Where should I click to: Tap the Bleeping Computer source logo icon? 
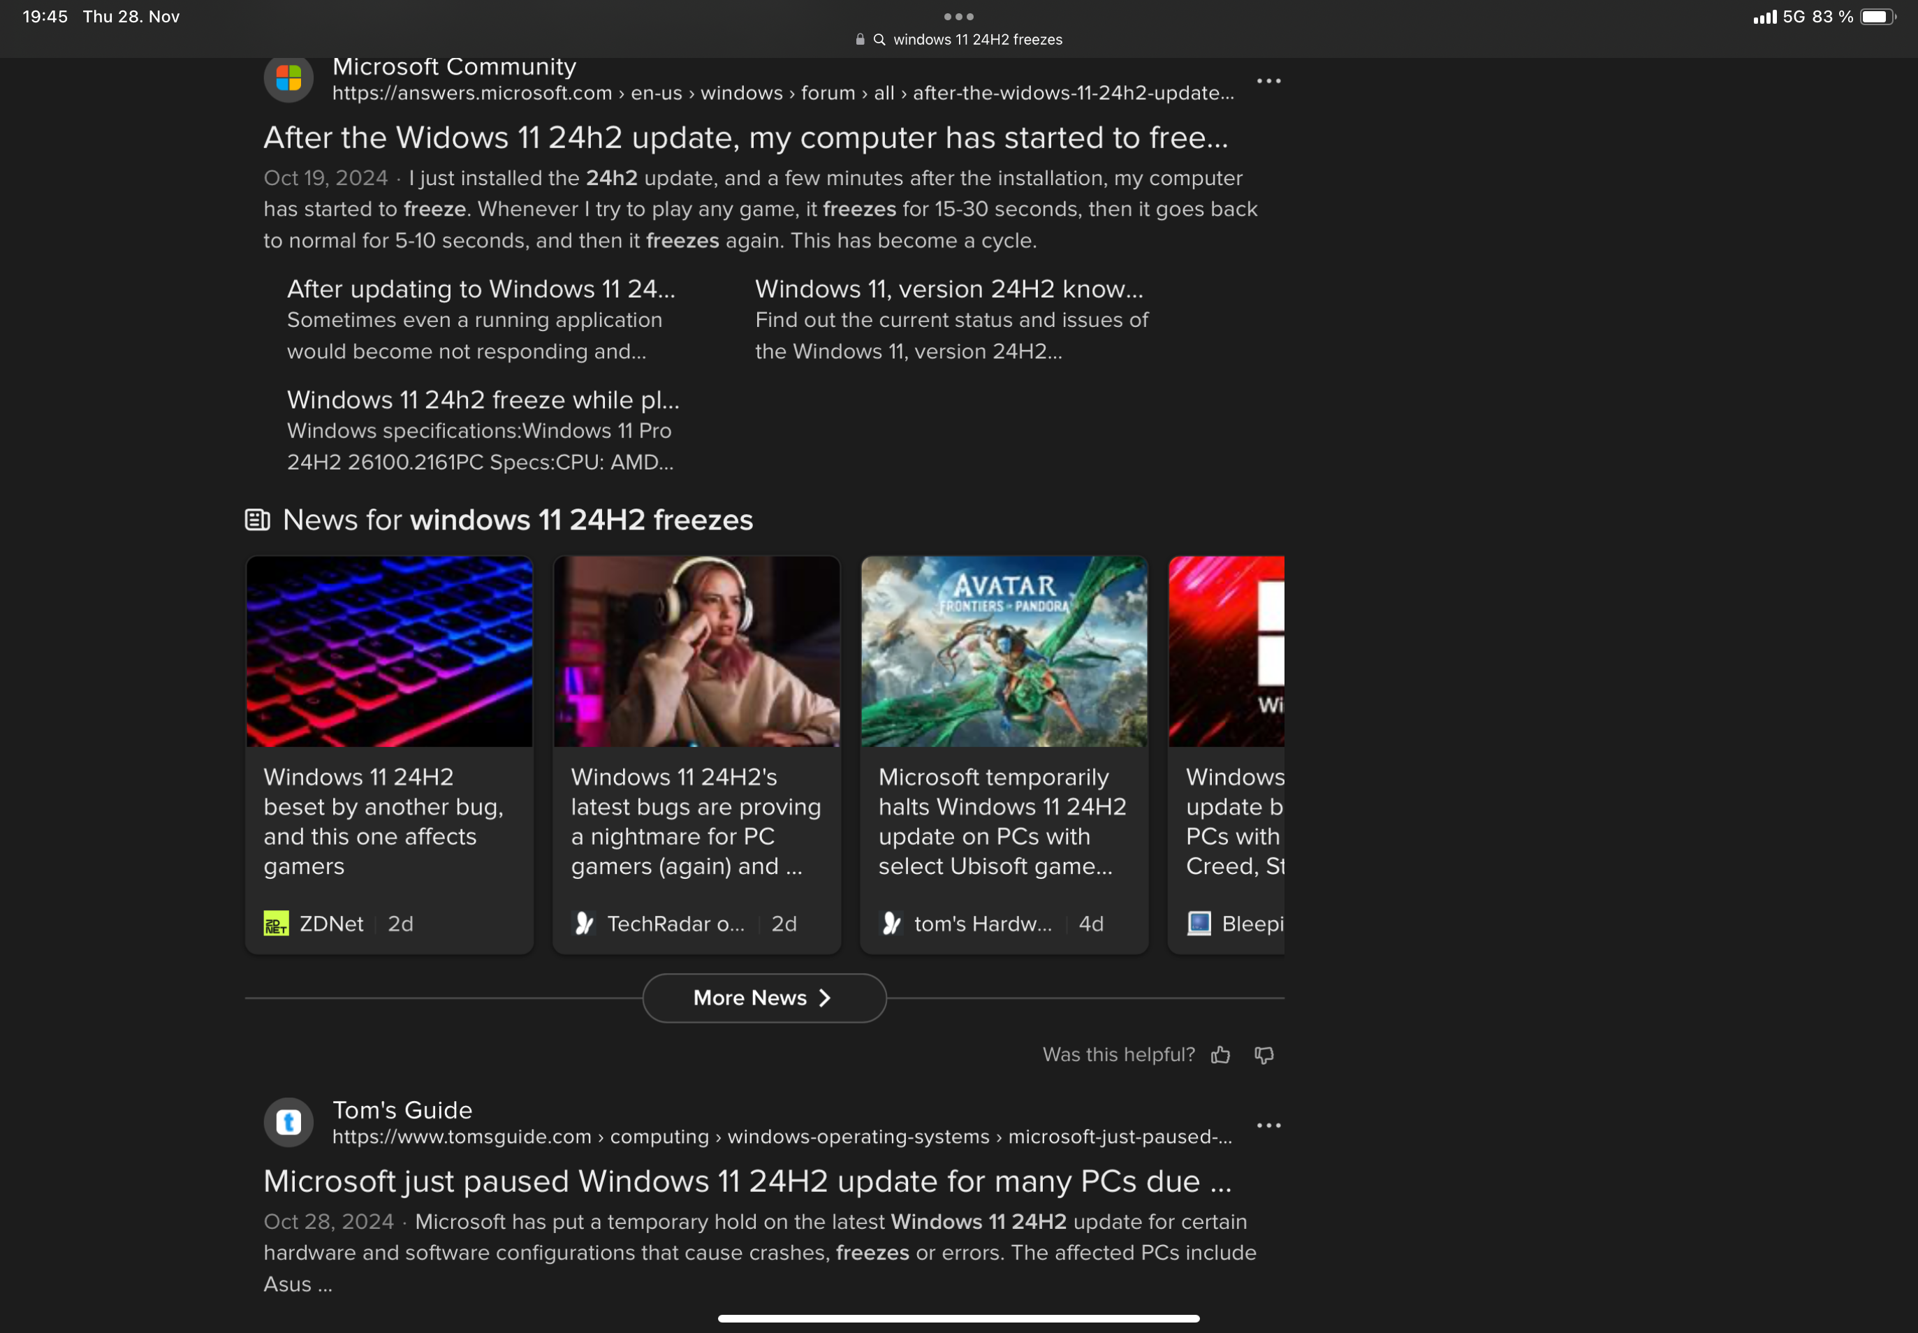(1199, 923)
